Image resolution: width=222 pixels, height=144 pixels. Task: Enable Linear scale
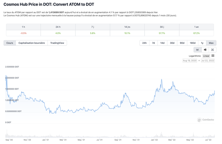point(206,56)
